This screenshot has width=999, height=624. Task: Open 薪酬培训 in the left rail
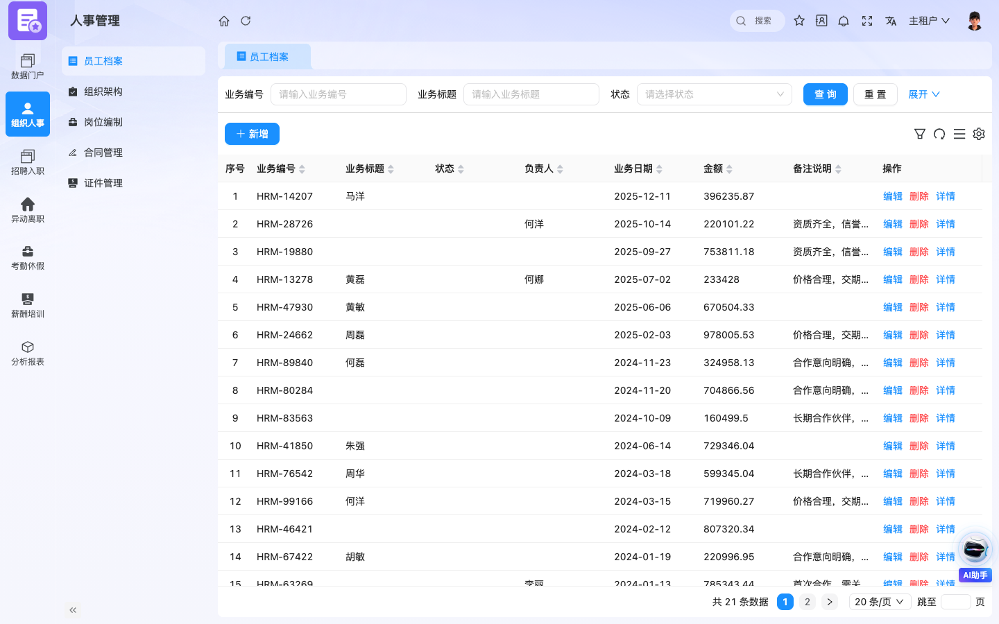28,306
